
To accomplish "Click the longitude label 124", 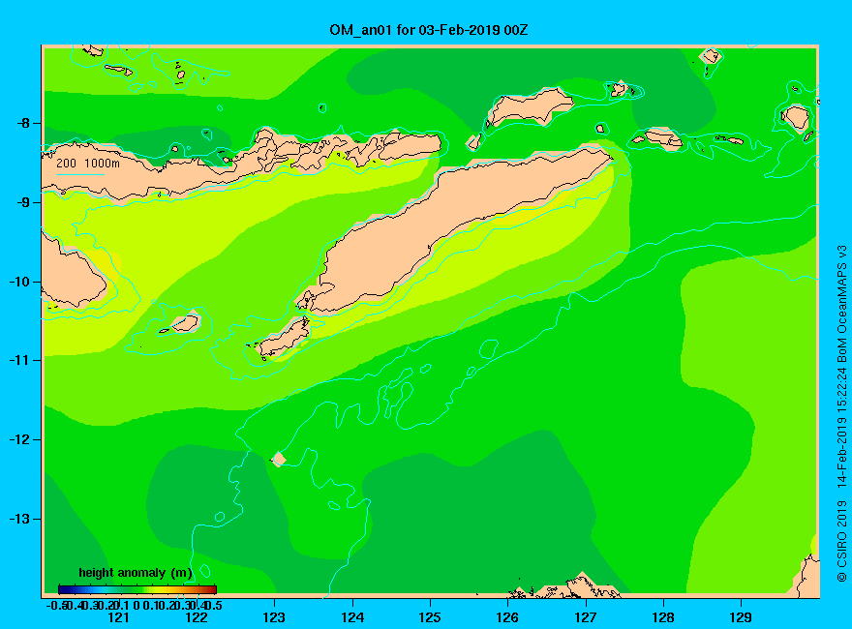I will [352, 617].
